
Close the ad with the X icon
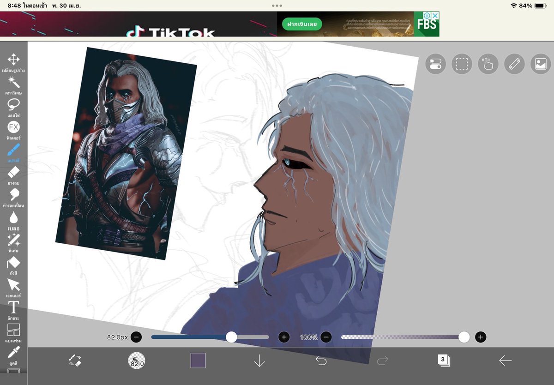[435, 15]
